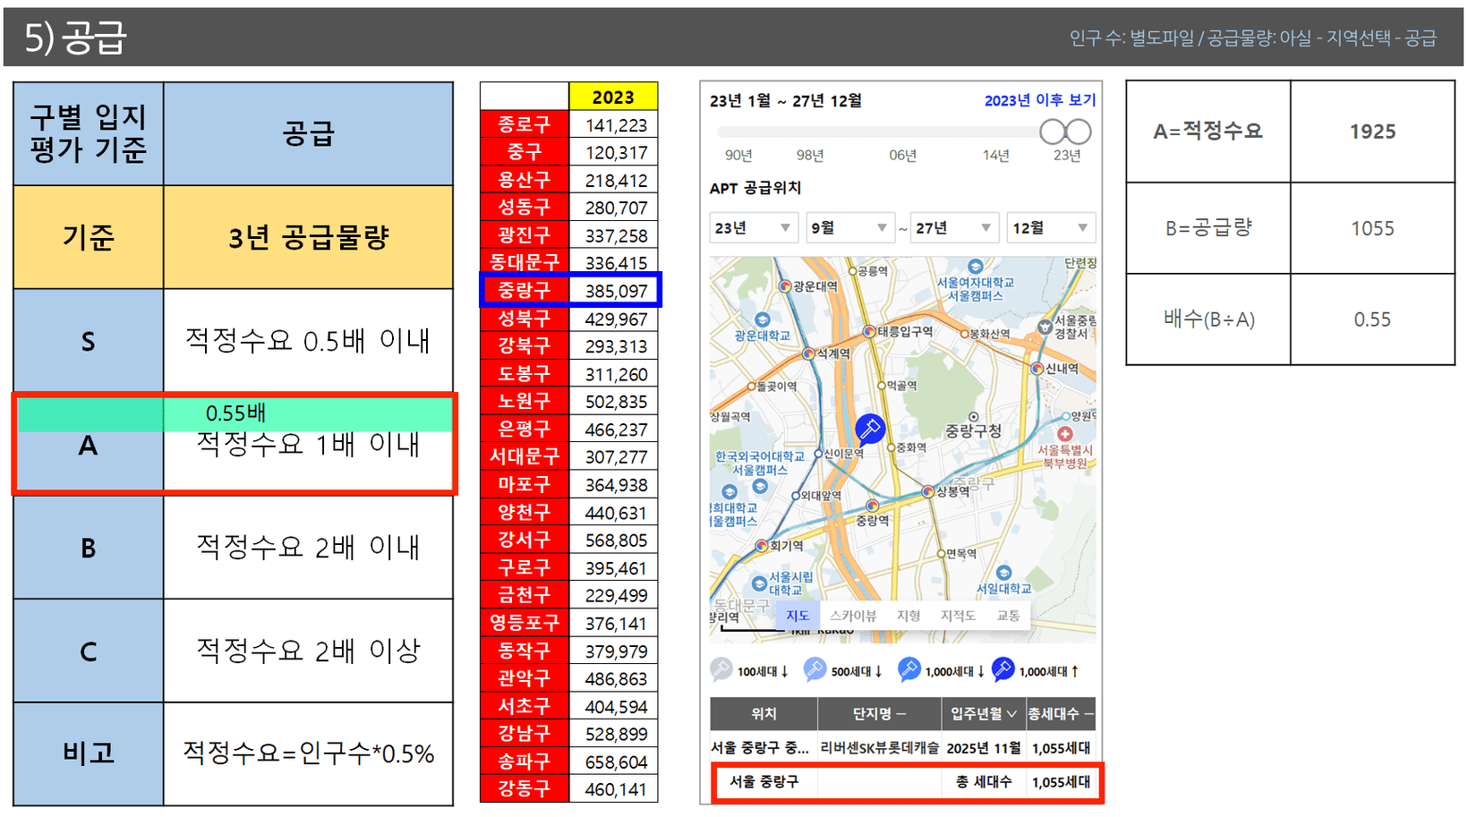Click the 100세대 gray hammer legend icon

721,669
